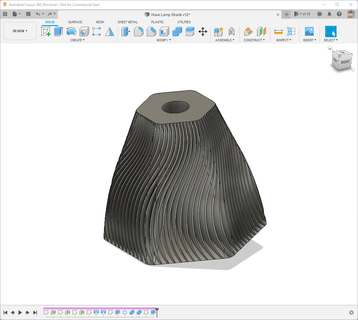
Task: Choose the Chamfer tool
Action: point(151,32)
